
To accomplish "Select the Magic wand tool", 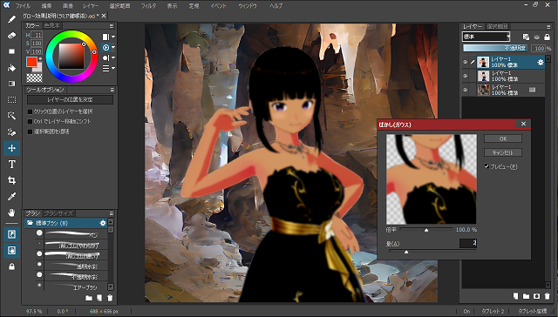I will 11,116.
